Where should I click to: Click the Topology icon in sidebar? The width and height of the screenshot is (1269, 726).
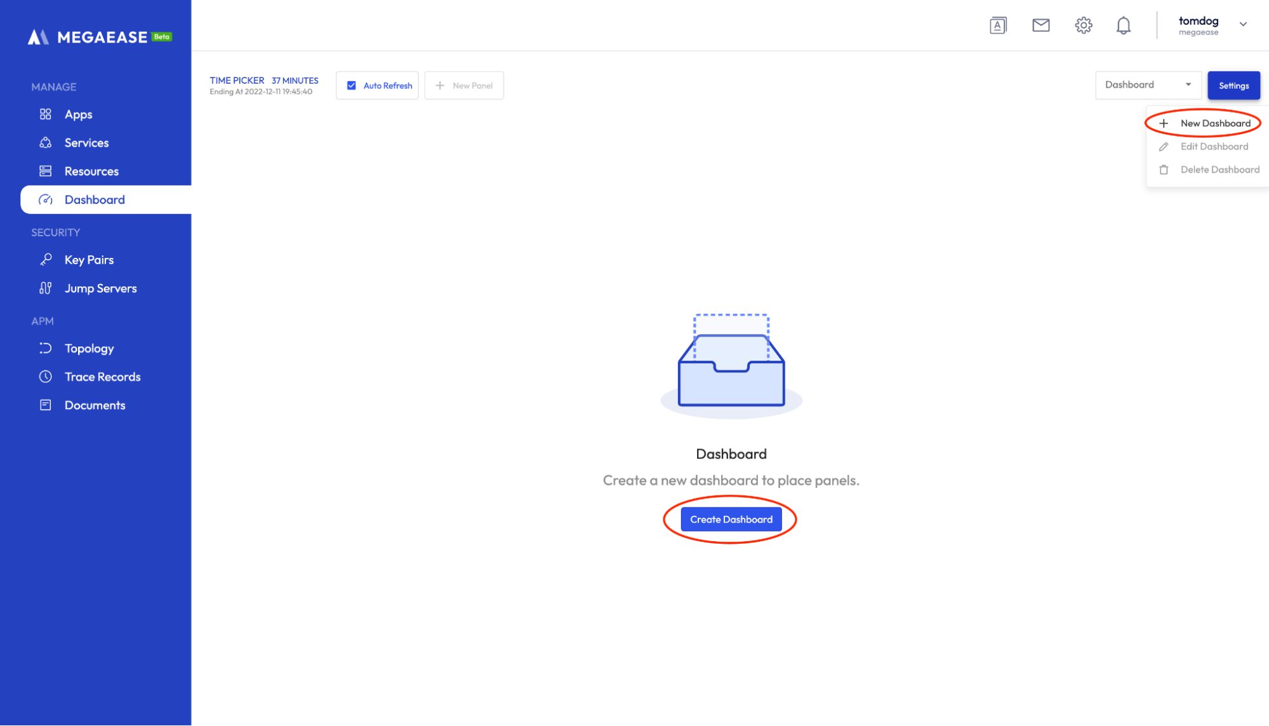(46, 348)
